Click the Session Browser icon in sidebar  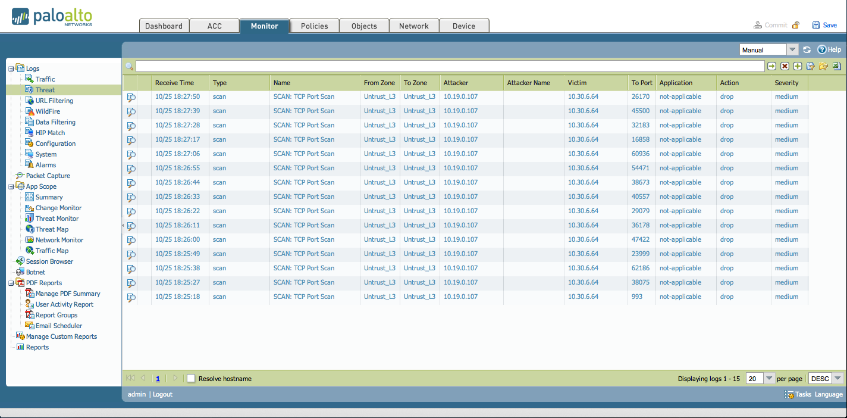point(20,261)
